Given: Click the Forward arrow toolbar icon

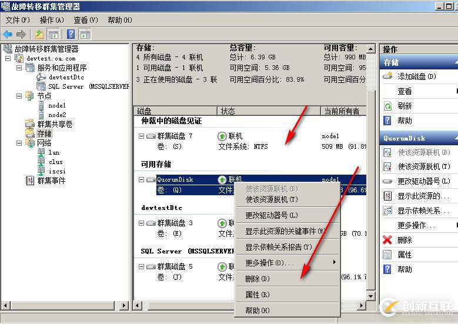Looking at the screenshot, I should click(21, 35).
